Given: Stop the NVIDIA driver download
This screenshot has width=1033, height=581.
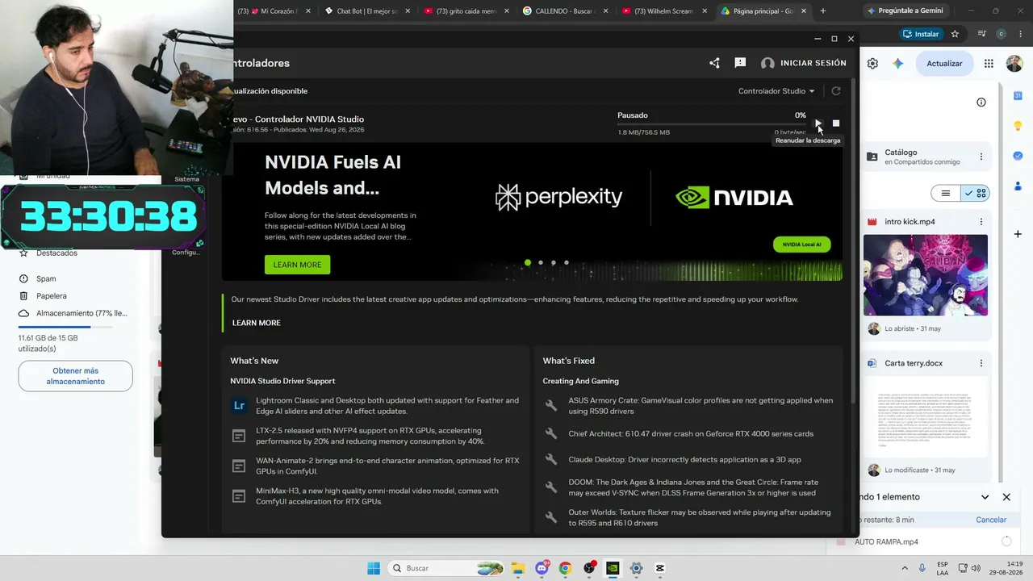Looking at the screenshot, I should pos(836,123).
